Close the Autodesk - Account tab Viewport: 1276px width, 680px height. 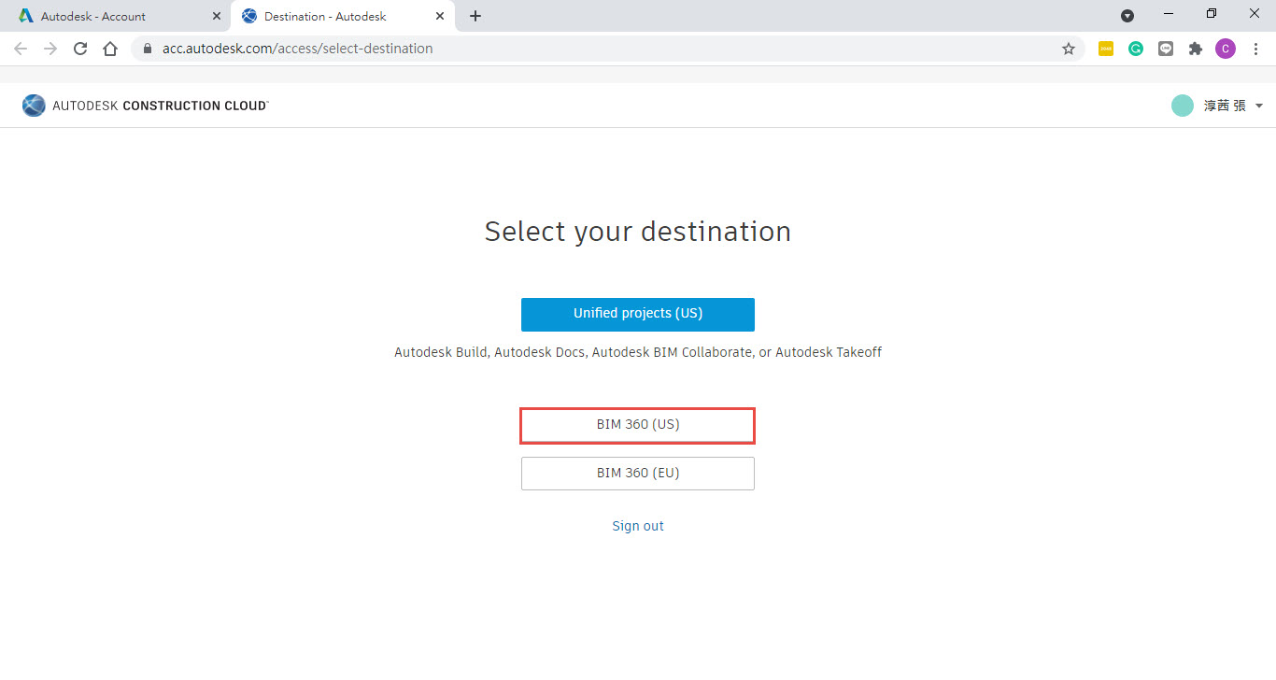pyautogui.click(x=217, y=16)
